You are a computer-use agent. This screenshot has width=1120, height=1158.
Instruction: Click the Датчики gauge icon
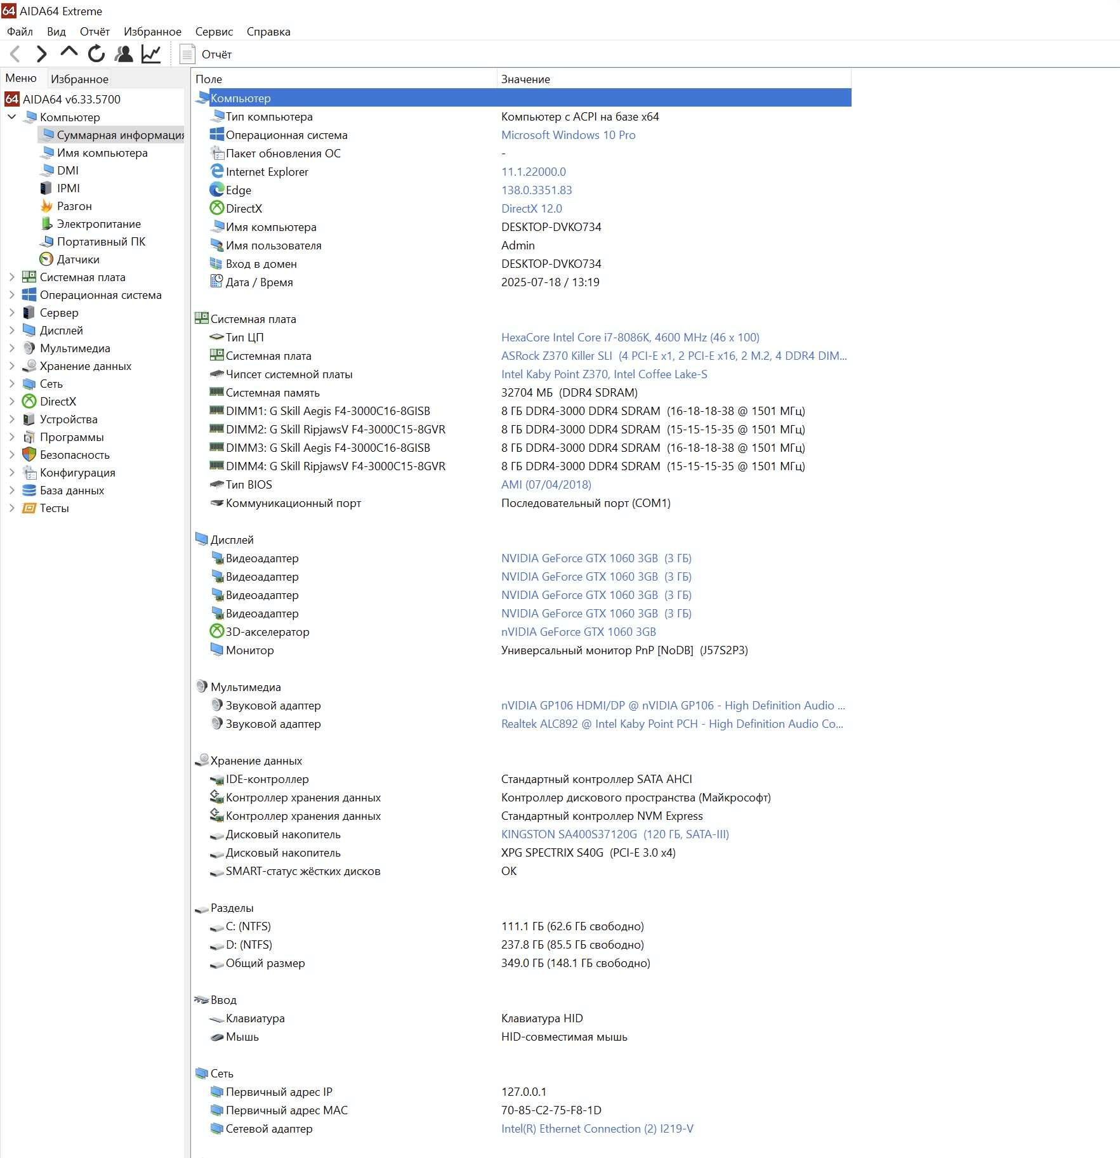pyautogui.click(x=46, y=259)
